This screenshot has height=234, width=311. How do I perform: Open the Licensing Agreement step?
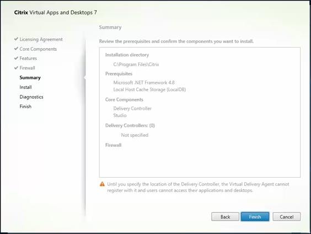click(x=41, y=39)
